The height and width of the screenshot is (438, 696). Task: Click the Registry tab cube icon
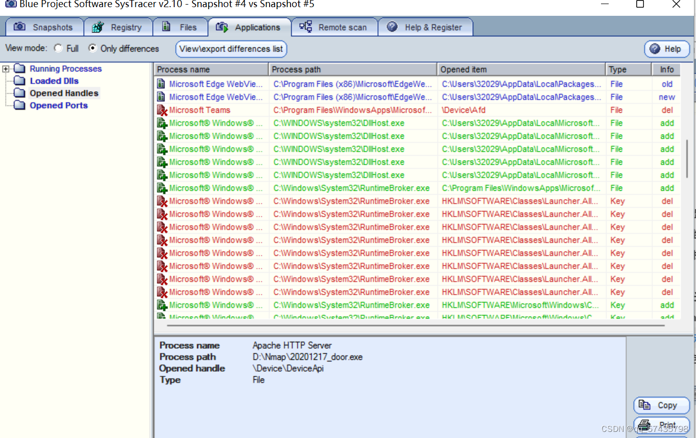pyautogui.click(x=98, y=28)
